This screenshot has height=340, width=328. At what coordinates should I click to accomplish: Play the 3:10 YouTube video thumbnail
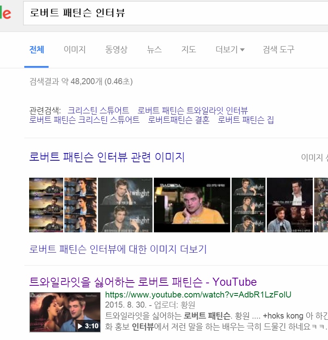[65, 312]
